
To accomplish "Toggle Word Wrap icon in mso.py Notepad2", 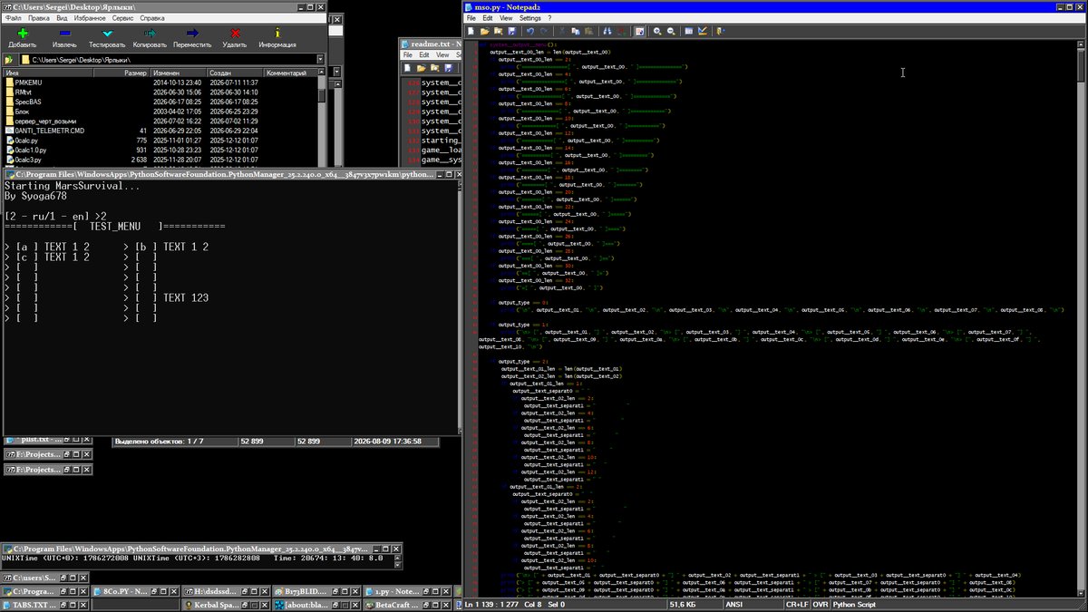I will (639, 31).
